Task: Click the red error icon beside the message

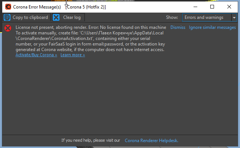Action: coord(8,28)
